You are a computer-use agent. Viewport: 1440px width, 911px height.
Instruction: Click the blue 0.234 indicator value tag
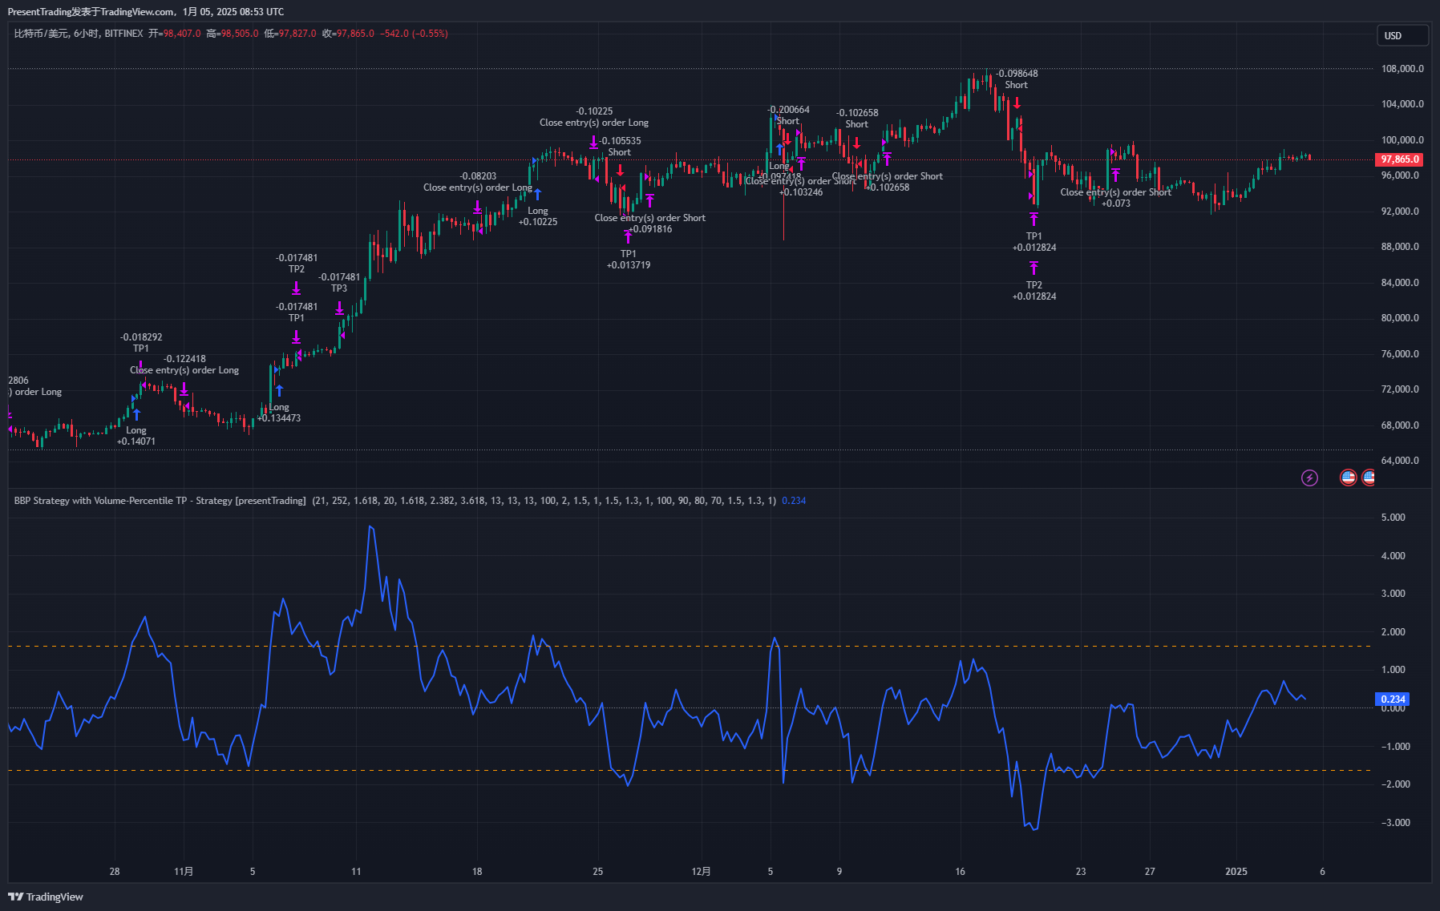[x=1393, y=699]
